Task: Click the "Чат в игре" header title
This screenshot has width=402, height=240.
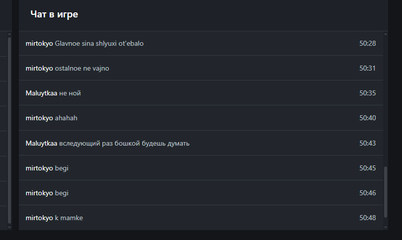Action: (54, 14)
